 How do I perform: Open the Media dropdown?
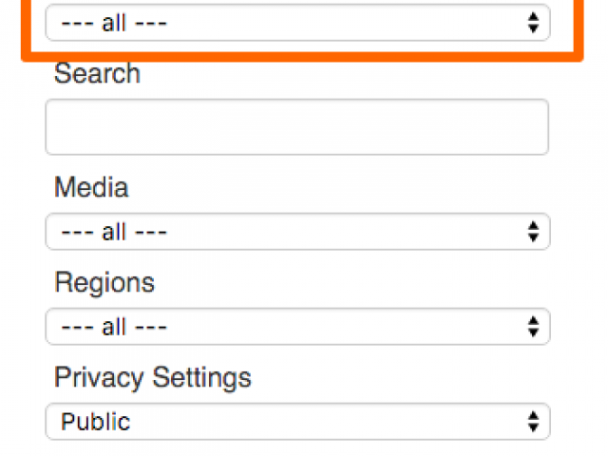click(x=297, y=232)
